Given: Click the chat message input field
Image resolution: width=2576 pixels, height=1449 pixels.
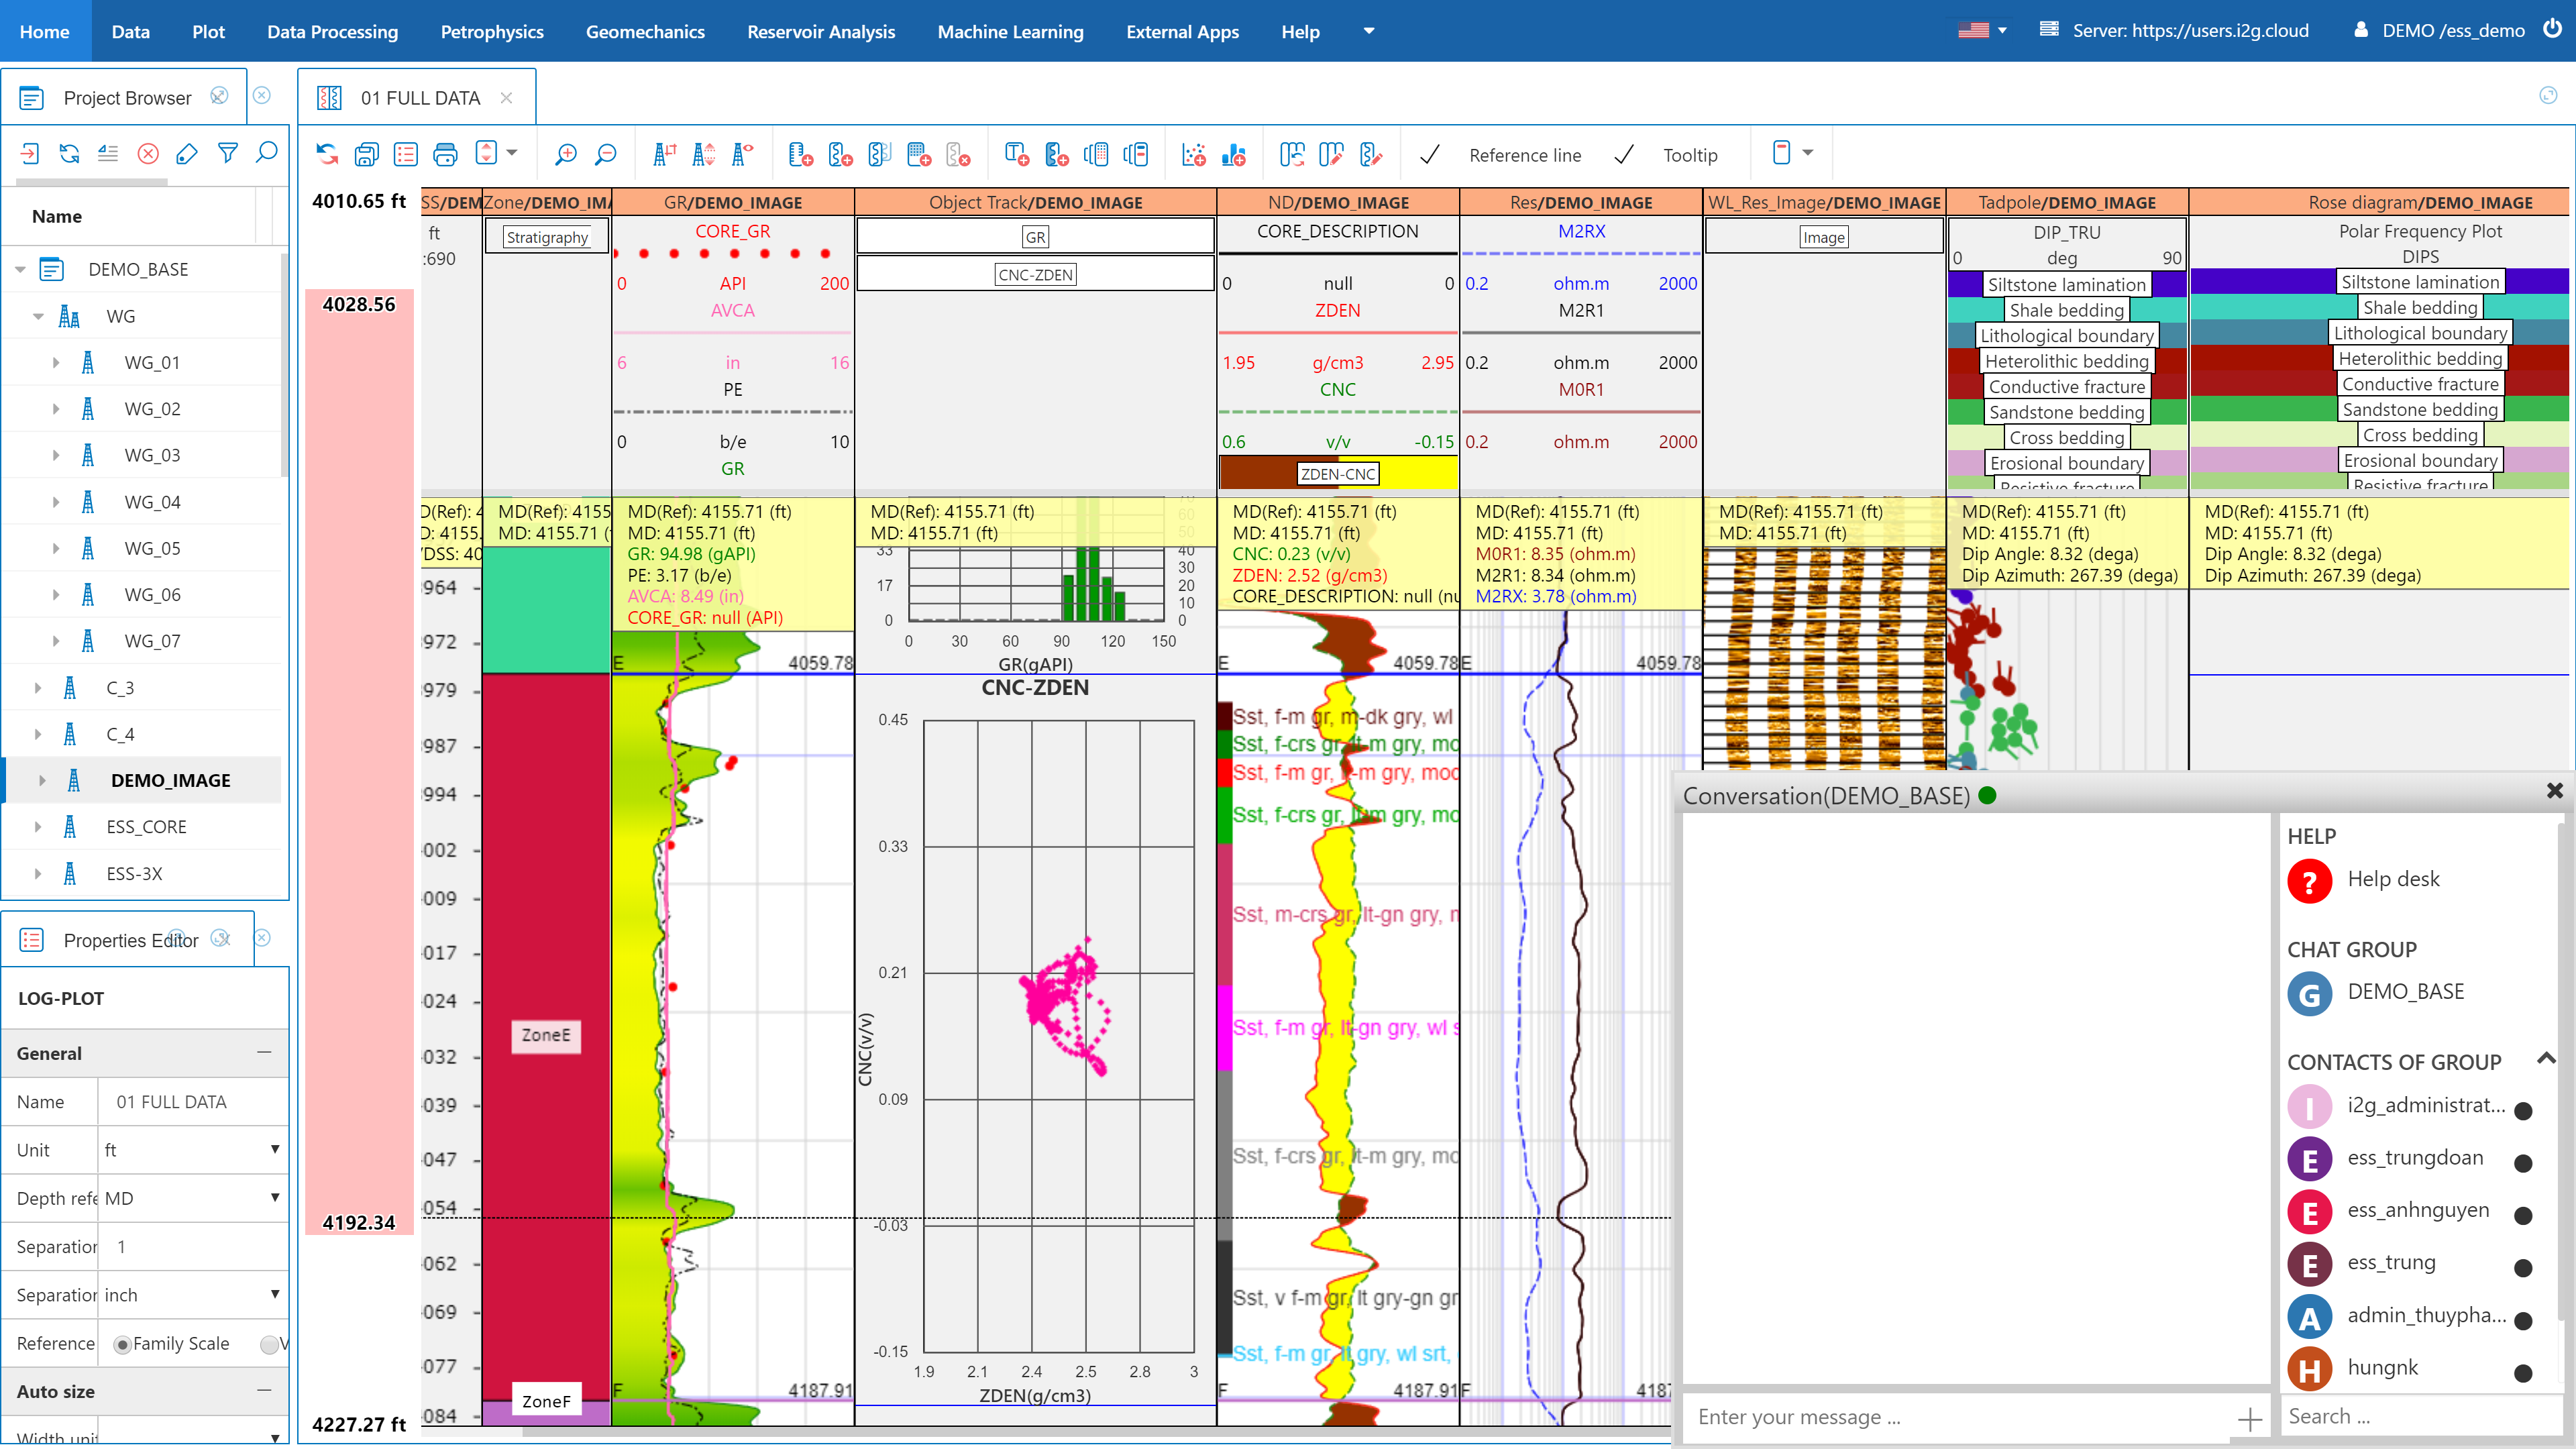Looking at the screenshot, I should (1955, 1418).
